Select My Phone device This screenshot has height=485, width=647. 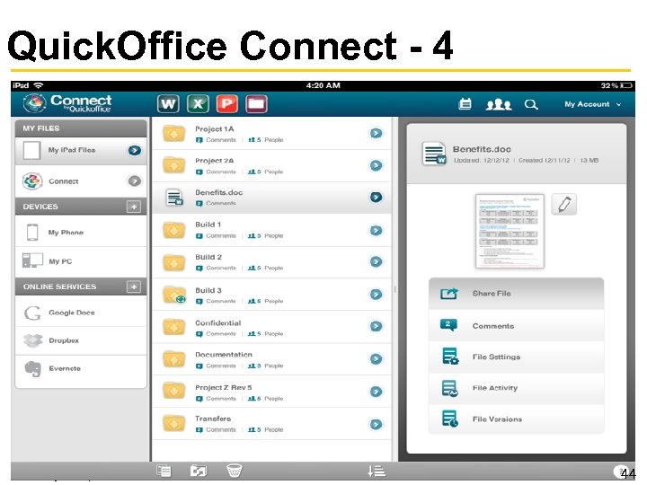pyautogui.click(x=81, y=233)
